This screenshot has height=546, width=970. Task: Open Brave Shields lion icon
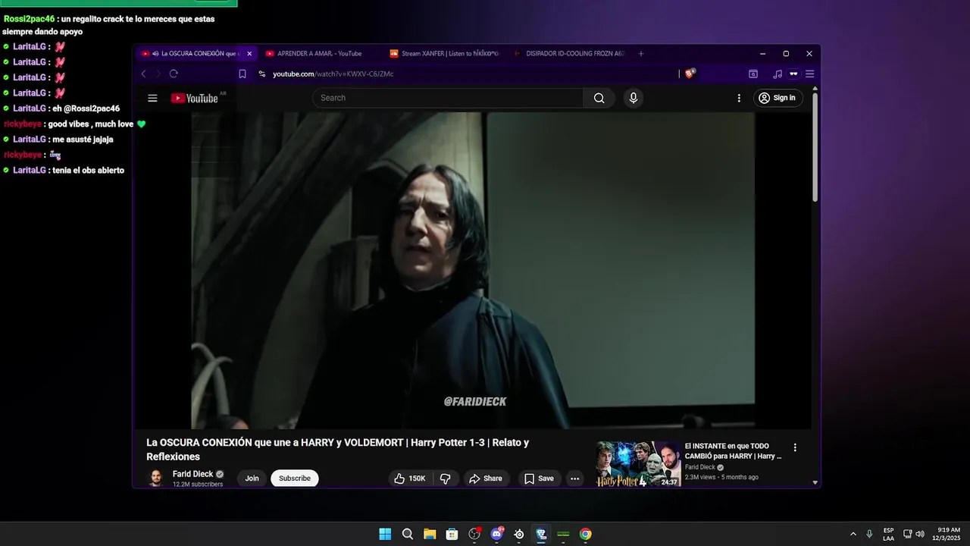(690, 74)
